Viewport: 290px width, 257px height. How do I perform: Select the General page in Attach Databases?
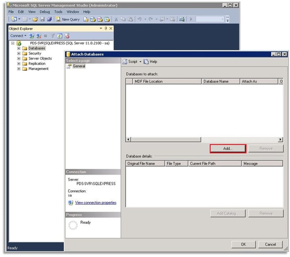coord(79,66)
